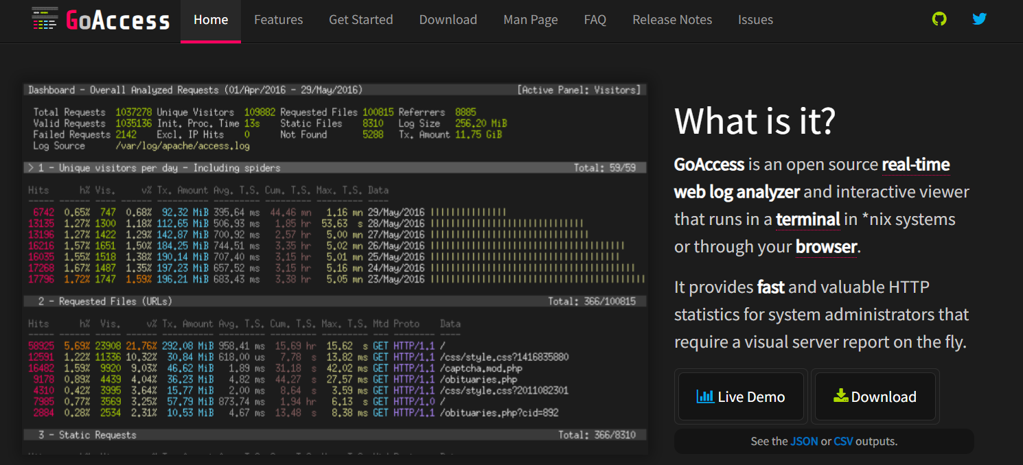
Task: Open the Issues nav item
Action: tap(755, 20)
